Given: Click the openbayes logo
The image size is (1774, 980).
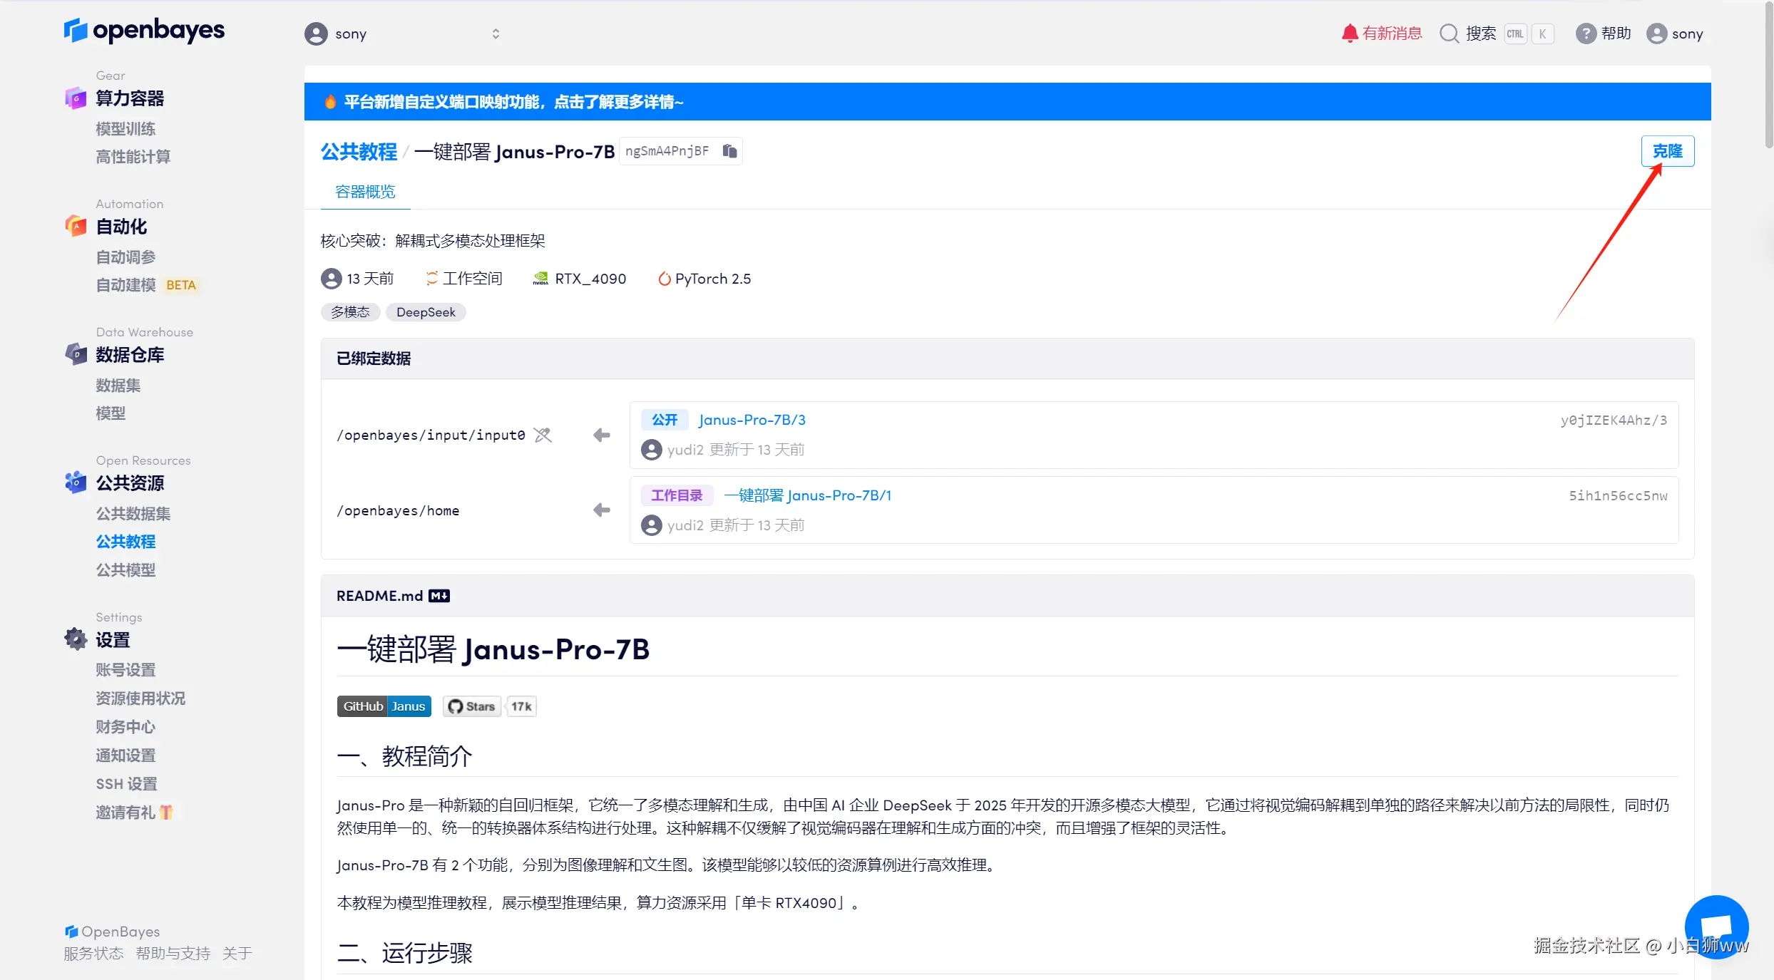Looking at the screenshot, I should pos(144,30).
